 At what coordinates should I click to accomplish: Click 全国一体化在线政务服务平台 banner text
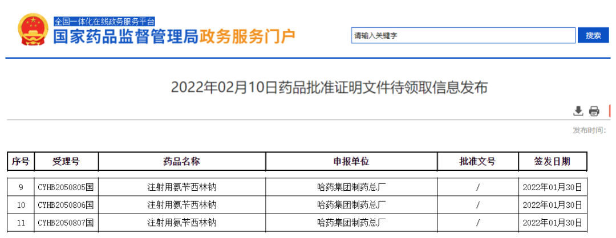pos(104,21)
